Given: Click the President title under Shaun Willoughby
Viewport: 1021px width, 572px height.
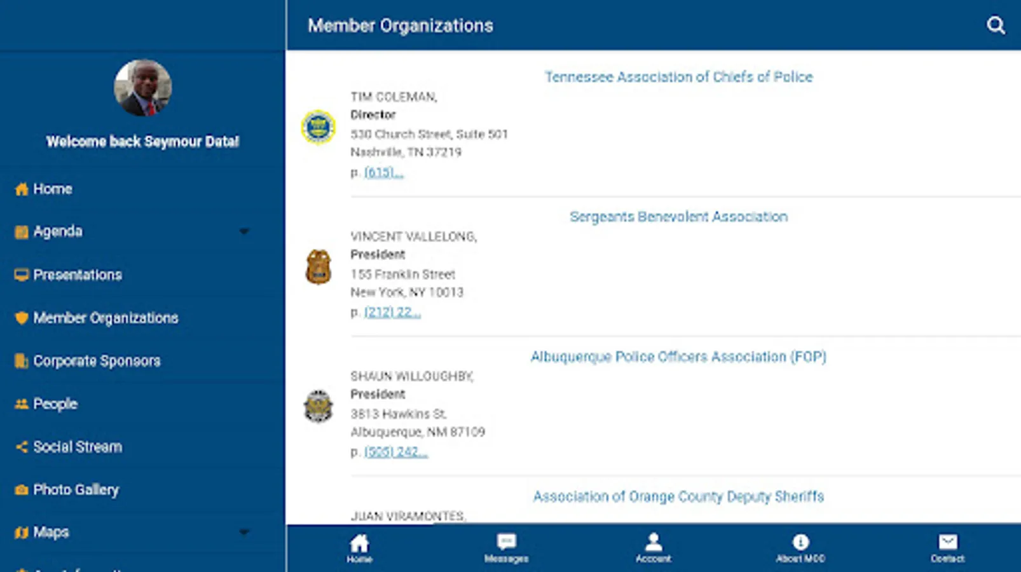Looking at the screenshot, I should [378, 395].
